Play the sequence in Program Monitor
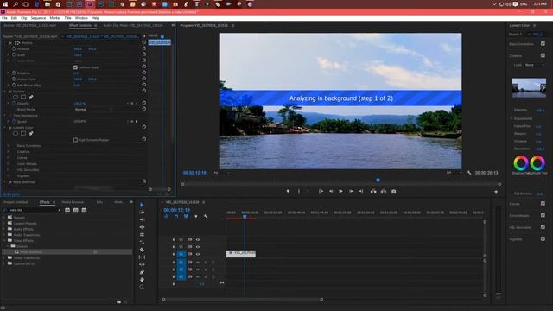553x311 pixels. click(x=340, y=191)
